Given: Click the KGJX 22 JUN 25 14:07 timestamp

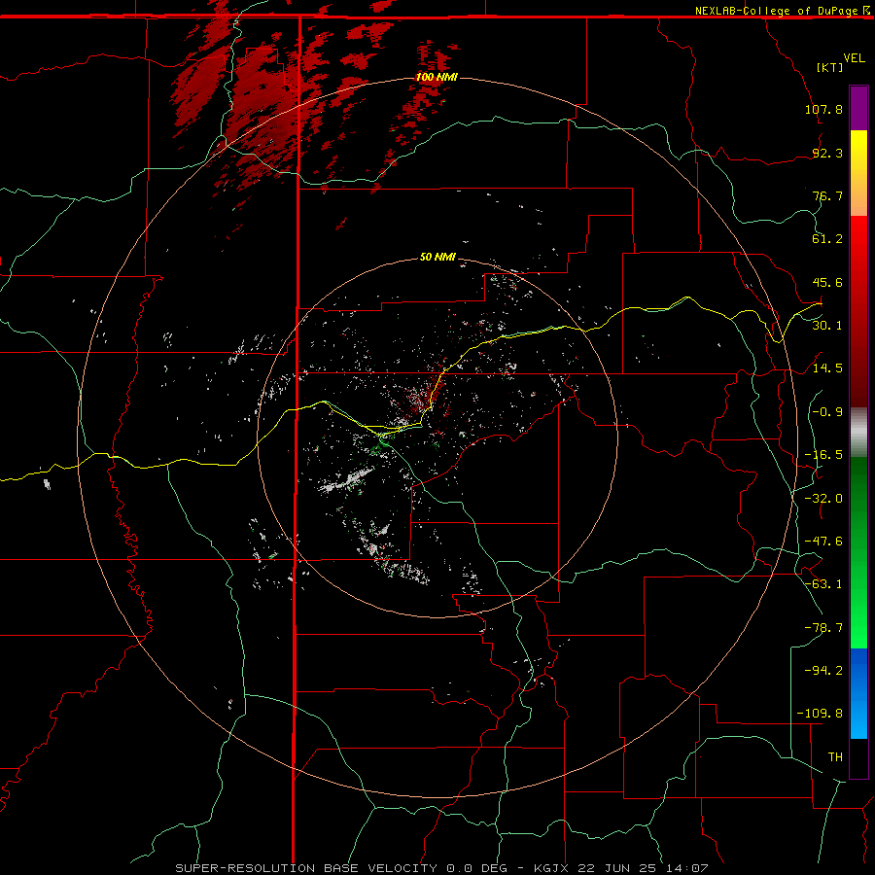Looking at the screenshot, I should 621,868.
